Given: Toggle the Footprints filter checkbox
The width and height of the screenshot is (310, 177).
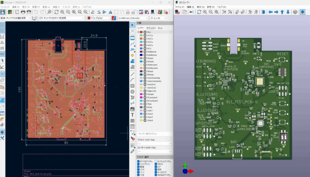Looking at the screenshot, I should point(138,164).
